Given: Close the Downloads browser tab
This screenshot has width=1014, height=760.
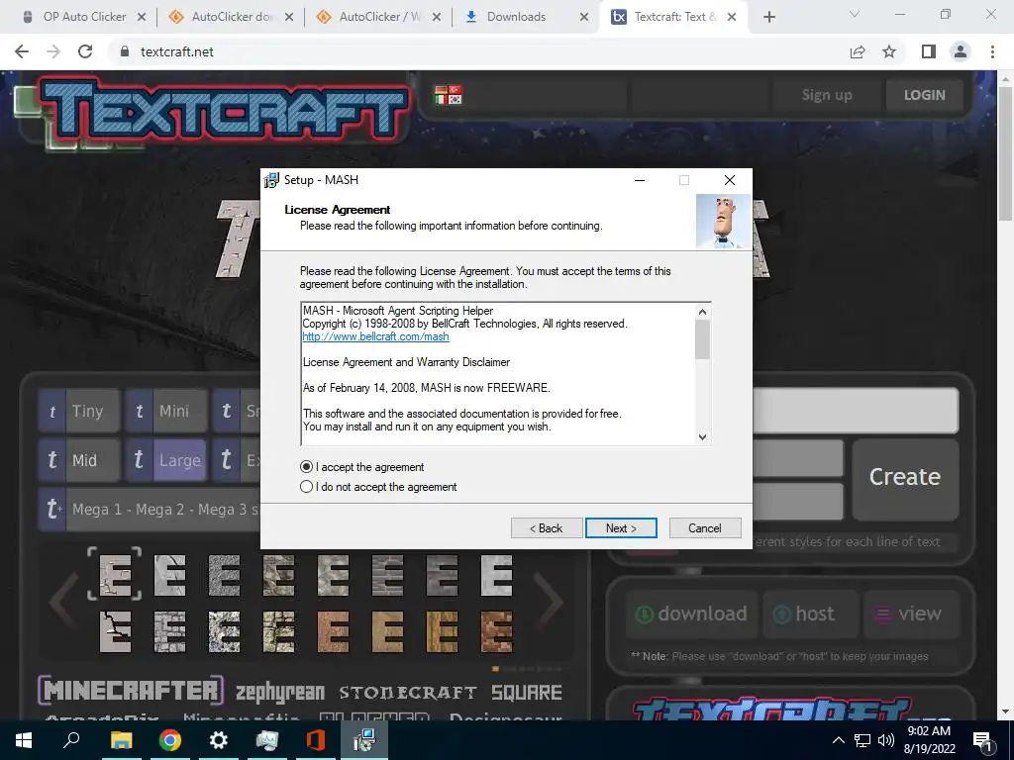Looking at the screenshot, I should point(584,17).
